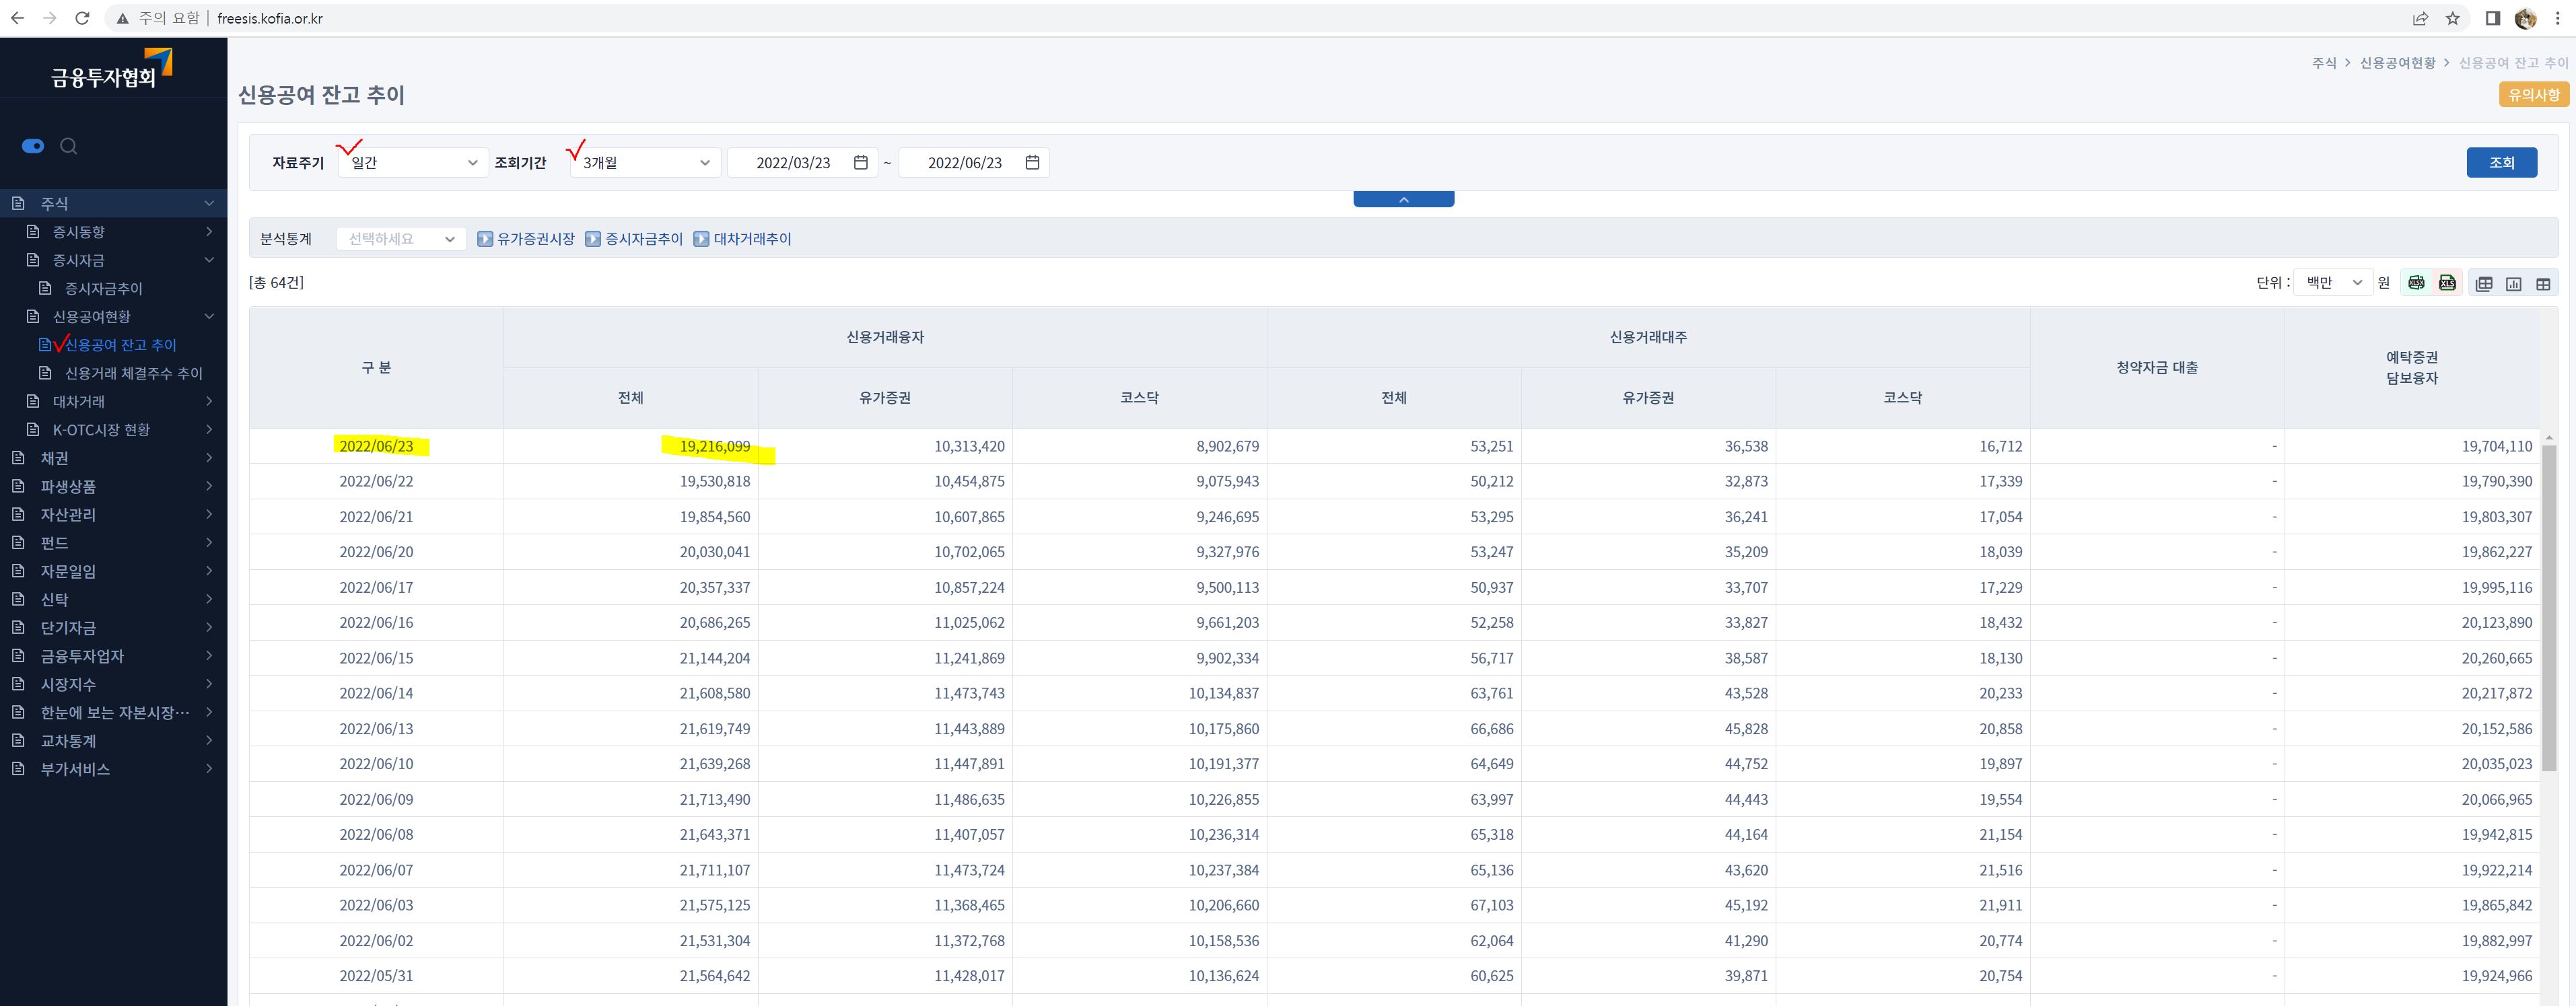Screen dimensions: 2576x1006
Task: Click the blue 조회 button
Action: 2500,162
